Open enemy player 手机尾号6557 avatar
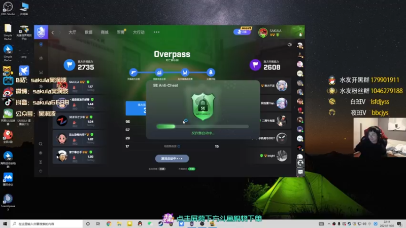Screen dimensions: 406x228 click(282, 138)
